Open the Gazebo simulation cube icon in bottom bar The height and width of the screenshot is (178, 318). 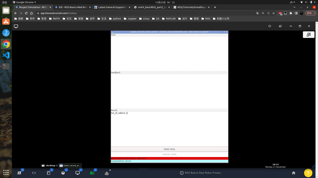(x=63, y=173)
